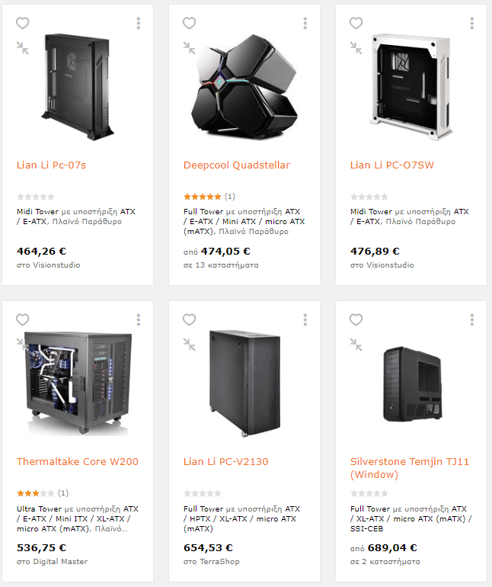The height and width of the screenshot is (587, 492).
Task: Add Deepcool Quadstellar to comparison
Action: point(190,48)
